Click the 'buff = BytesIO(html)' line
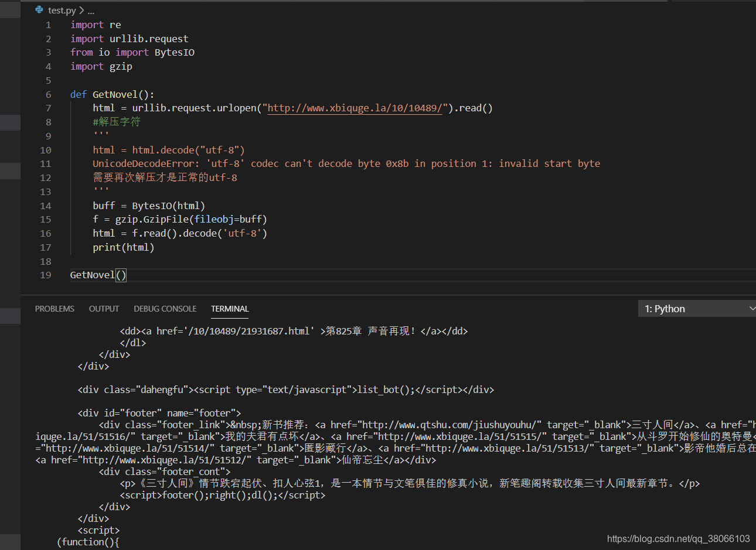 click(x=149, y=206)
